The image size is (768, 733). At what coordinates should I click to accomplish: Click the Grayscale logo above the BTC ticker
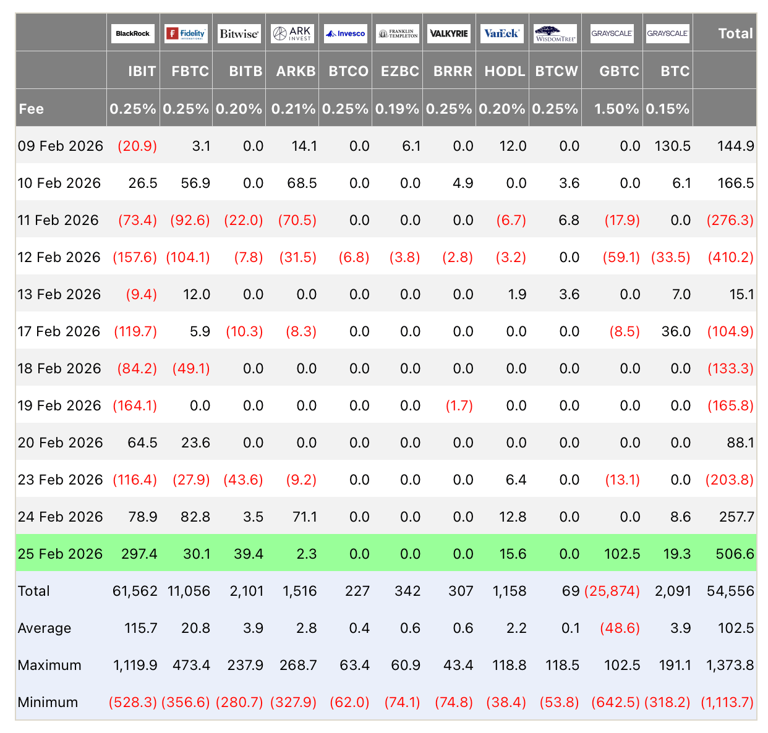pos(668,33)
